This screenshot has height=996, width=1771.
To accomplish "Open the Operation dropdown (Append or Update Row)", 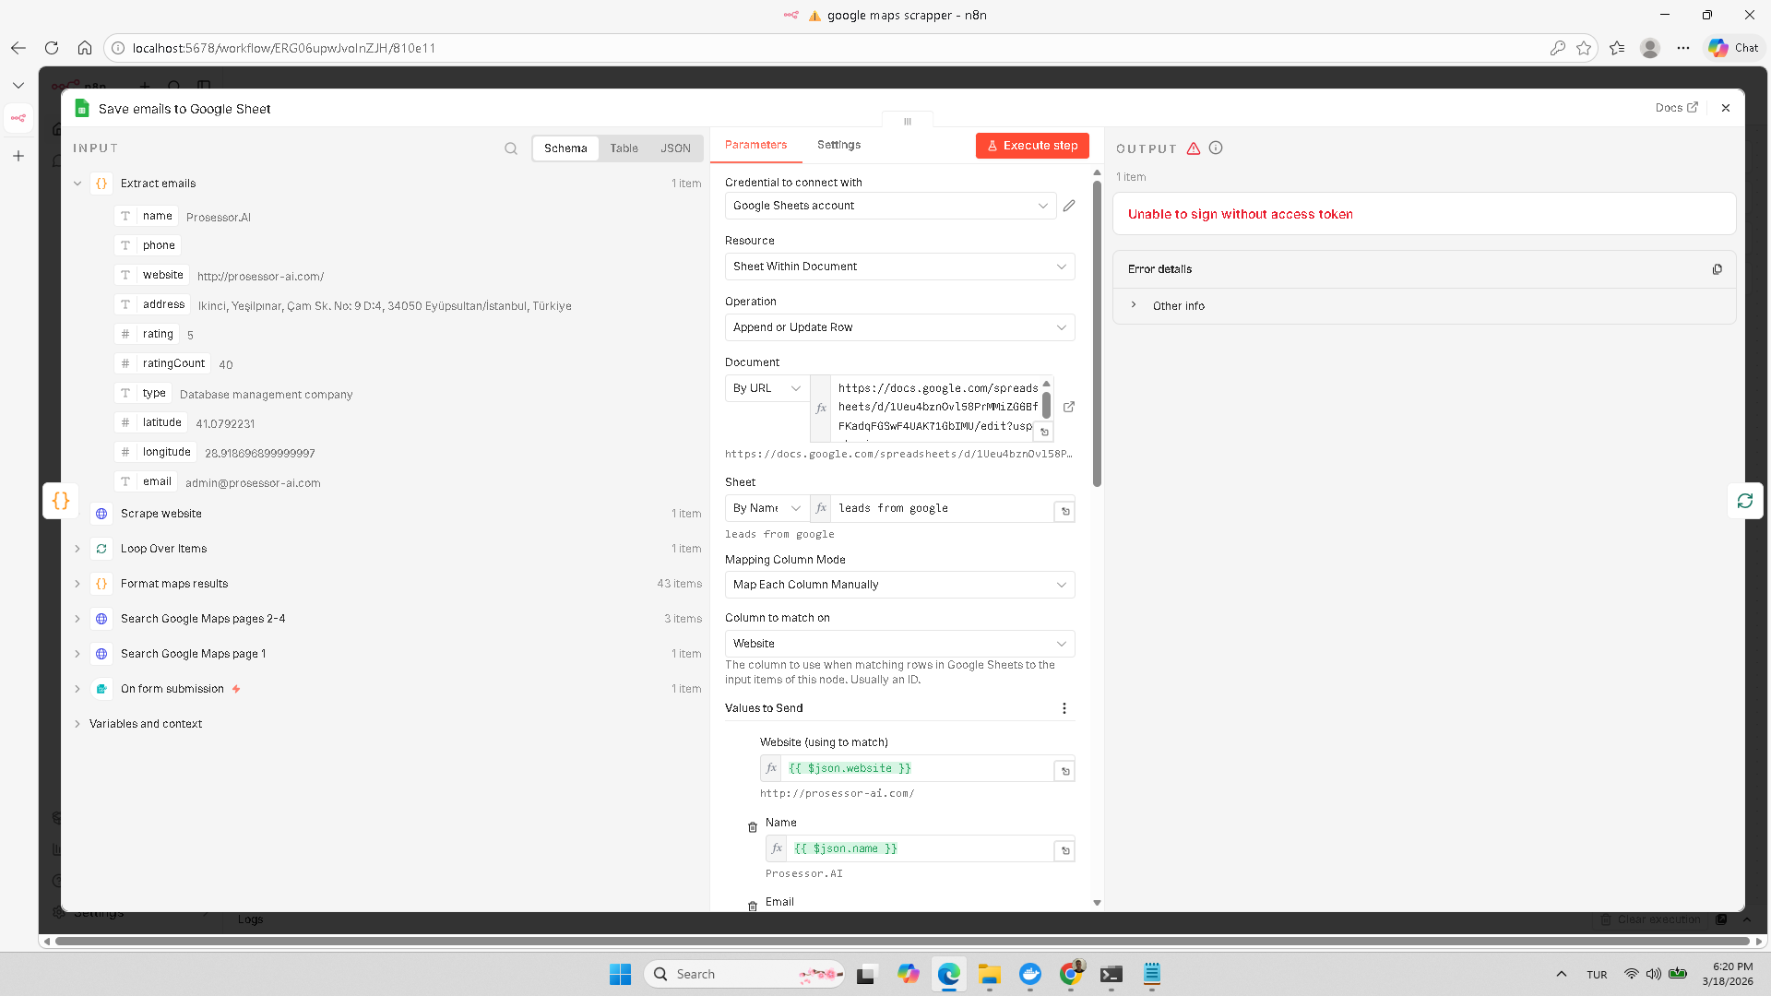I will point(899,327).
